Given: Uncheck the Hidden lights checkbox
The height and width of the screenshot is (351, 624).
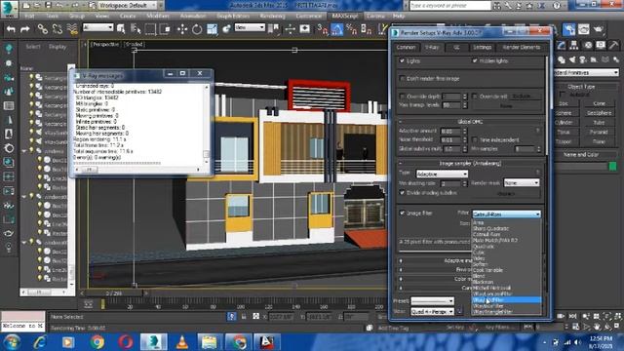Looking at the screenshot, I should [x=475, y=60].
